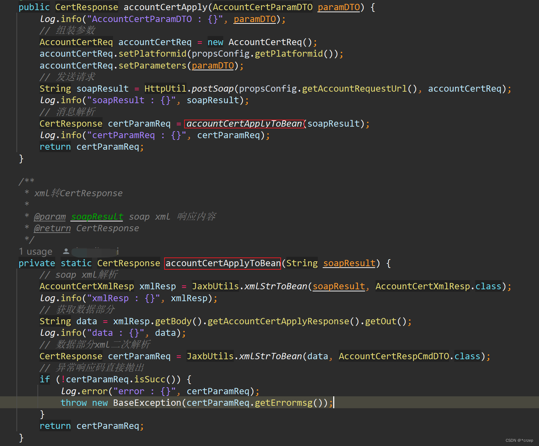Click the '1 usage' inlay hint
Viewport: 539px width, 446px height.
point(35,252)
